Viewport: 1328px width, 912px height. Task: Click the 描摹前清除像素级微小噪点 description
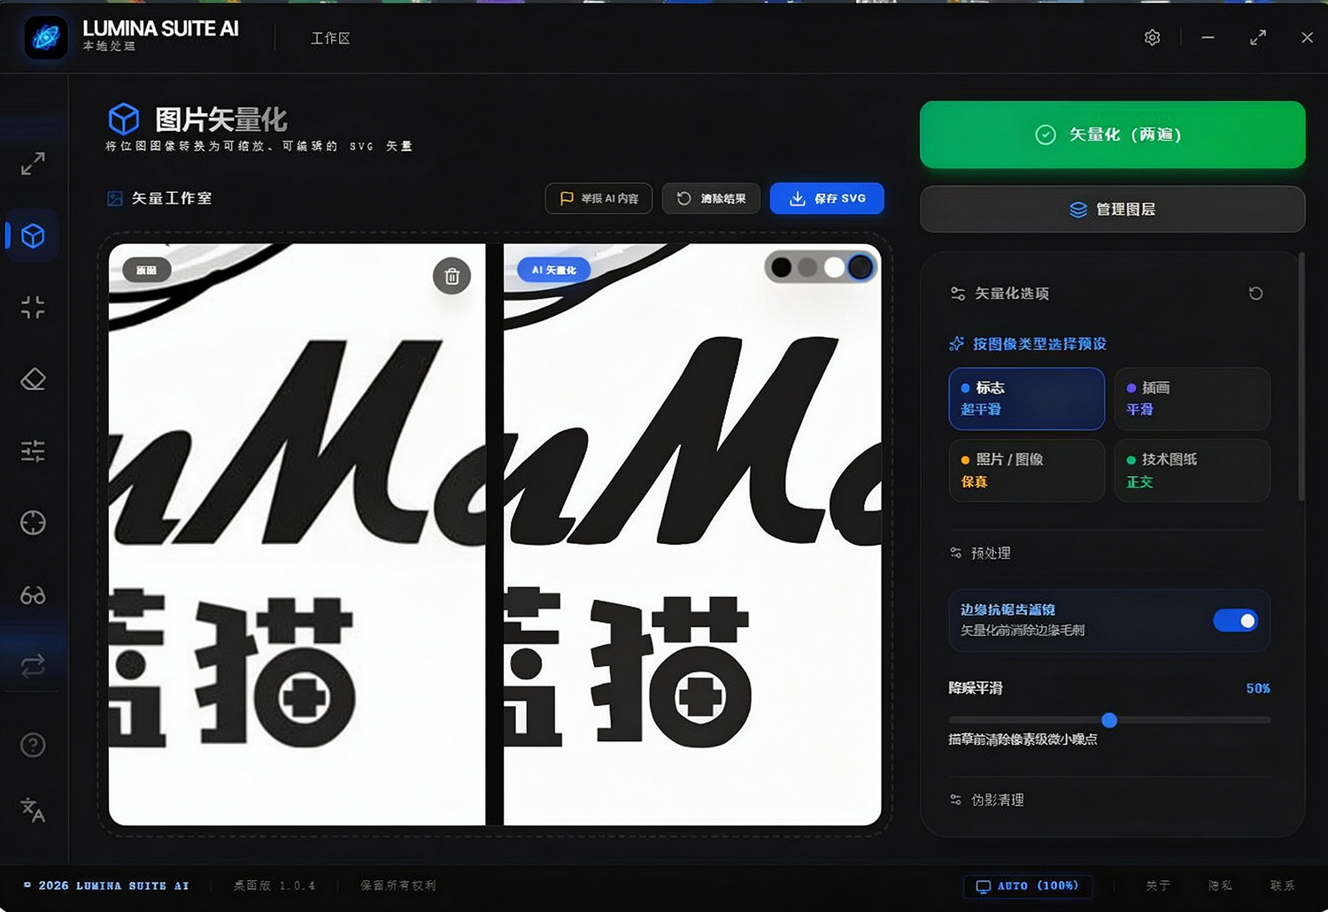[1023, 740]
